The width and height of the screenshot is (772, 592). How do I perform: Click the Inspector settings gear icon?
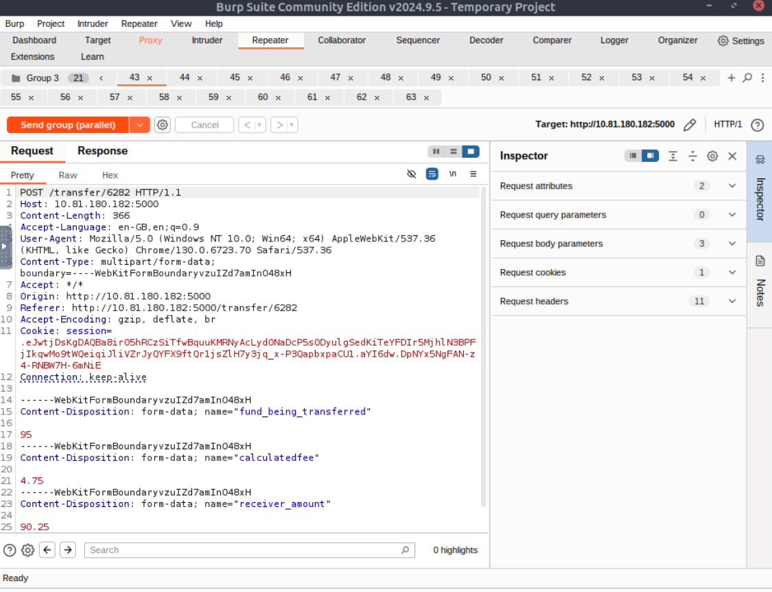point(712,156)
